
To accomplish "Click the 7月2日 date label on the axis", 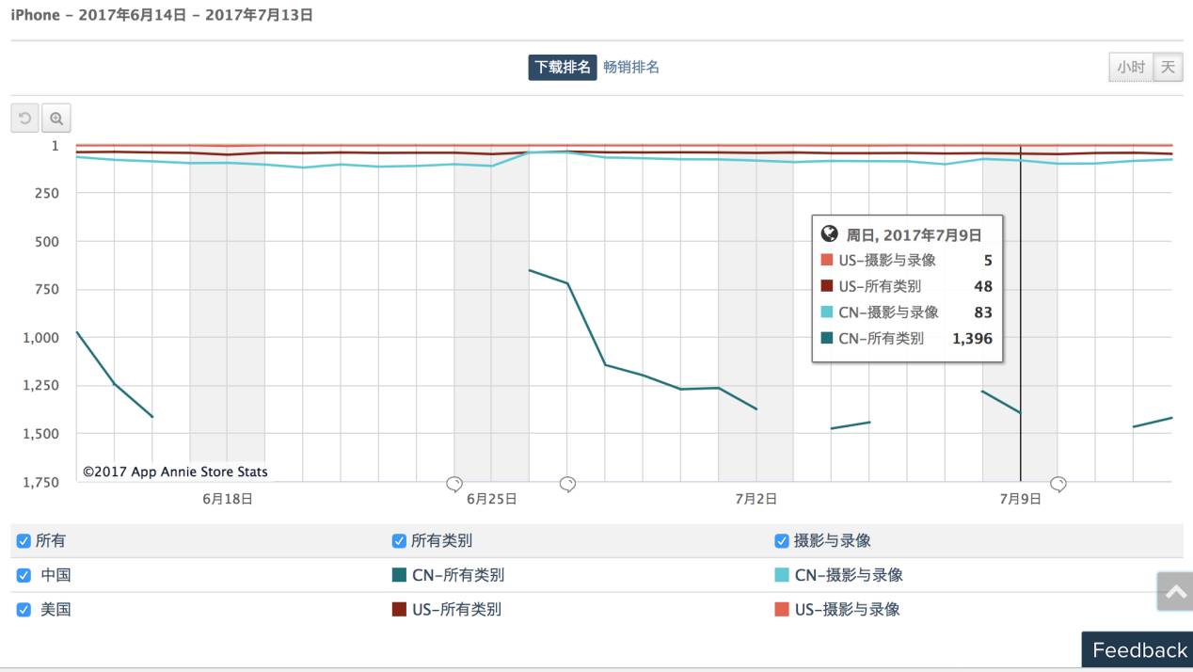I will pos(756,500).
